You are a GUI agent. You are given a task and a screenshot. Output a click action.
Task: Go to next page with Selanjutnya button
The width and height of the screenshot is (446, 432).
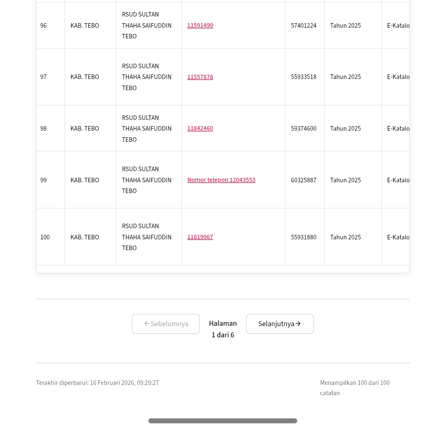[279, 324]
